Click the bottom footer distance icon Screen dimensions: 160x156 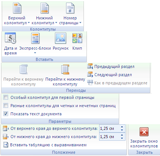[6, 137]
